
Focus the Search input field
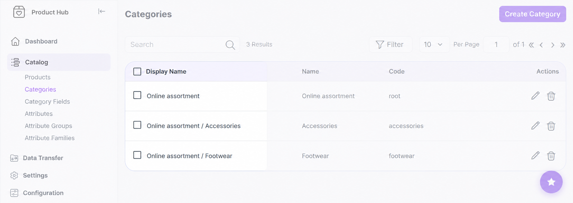[177, 44]
